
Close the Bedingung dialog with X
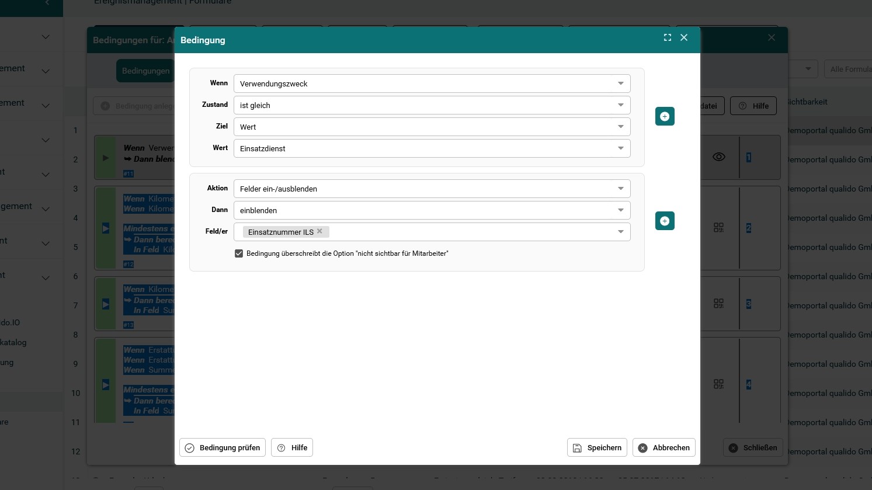[684, 37]
